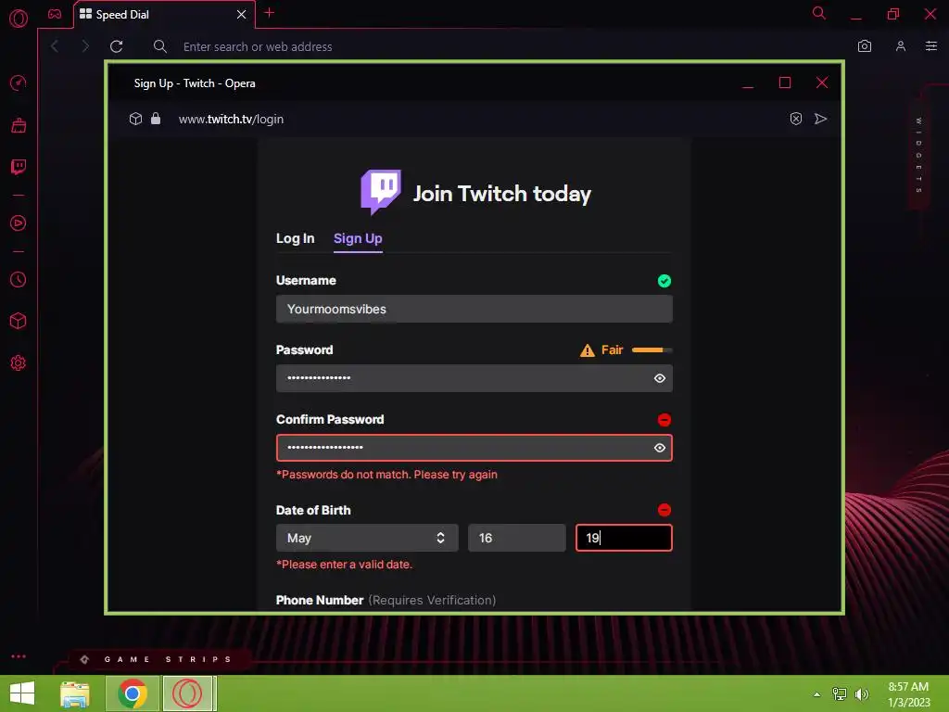Click the volume speaker tray icon
Viewport: 949px width, 712px height.
[862, 693]
